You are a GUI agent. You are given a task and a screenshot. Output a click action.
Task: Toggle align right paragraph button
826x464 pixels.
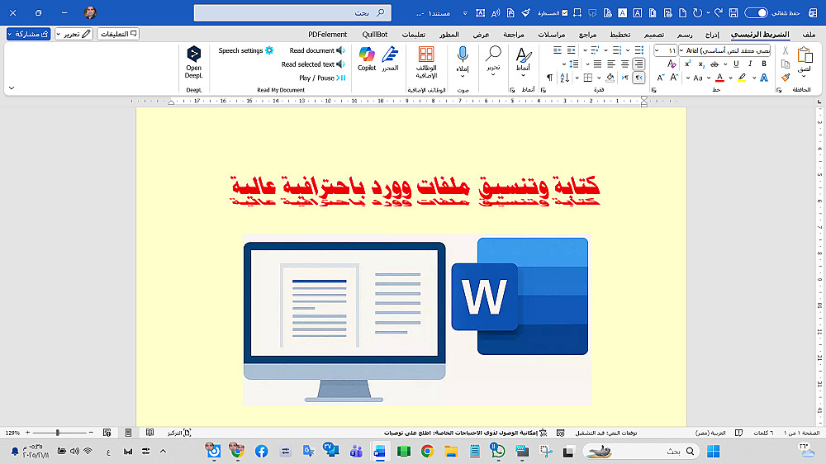pyautogui.click(x=638, y=64)
